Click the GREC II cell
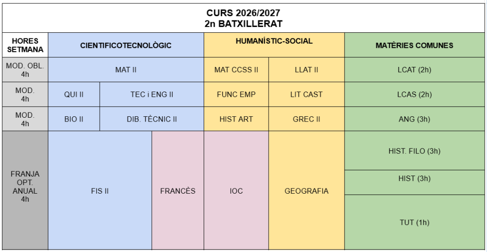This screenshot has width=487, height=252. 306,119
